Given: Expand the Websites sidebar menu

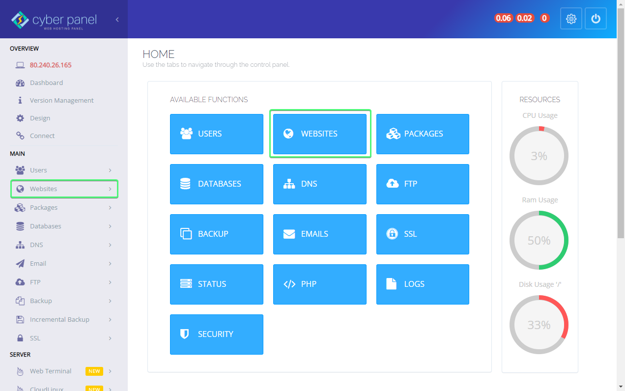Looking at the screenshot, I should 64,189.
